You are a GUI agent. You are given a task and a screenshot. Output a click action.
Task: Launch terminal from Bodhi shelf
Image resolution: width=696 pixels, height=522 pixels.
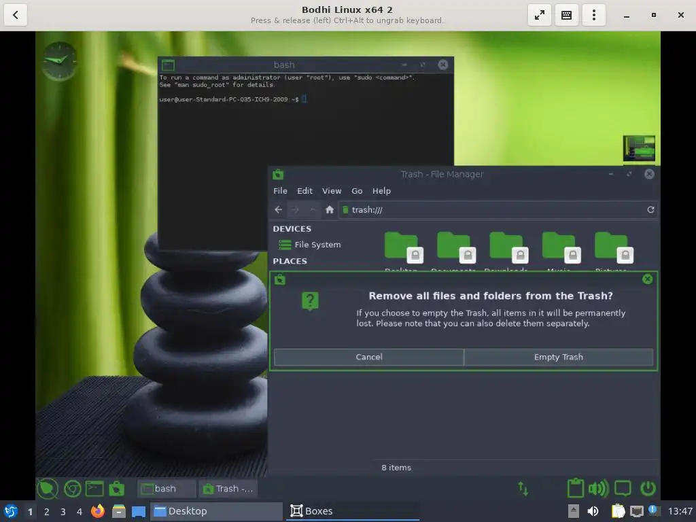[94, 489]
